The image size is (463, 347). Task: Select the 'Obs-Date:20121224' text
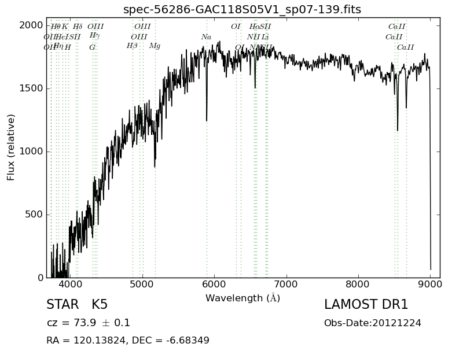point(373,323)
